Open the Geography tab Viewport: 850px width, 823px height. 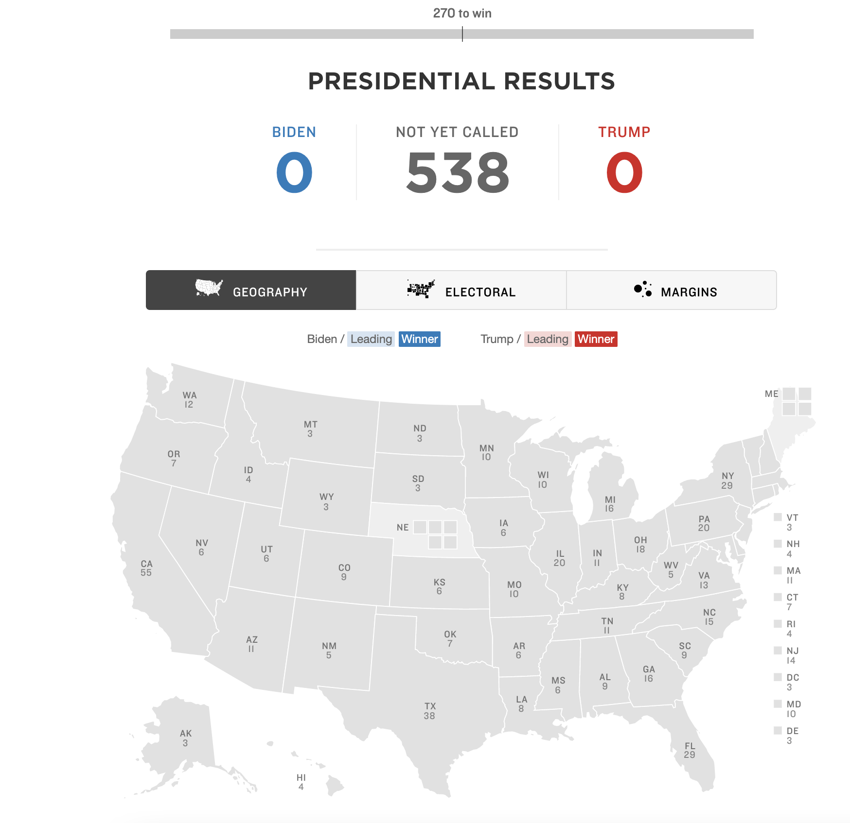click(251, 290)
